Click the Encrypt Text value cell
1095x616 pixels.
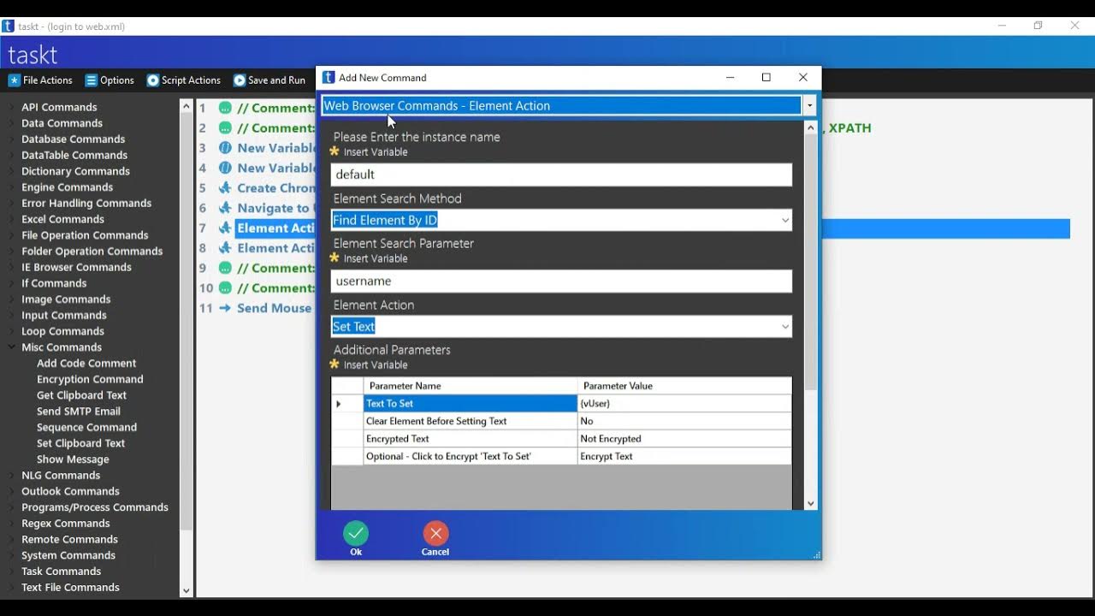[x=684, y=456]
